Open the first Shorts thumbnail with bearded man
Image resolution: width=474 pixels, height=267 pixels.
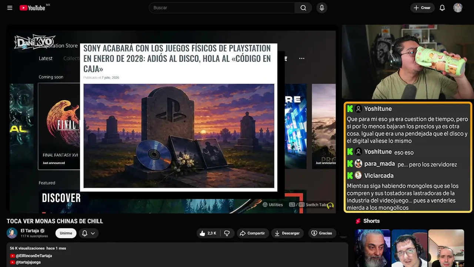click(373, 248)
